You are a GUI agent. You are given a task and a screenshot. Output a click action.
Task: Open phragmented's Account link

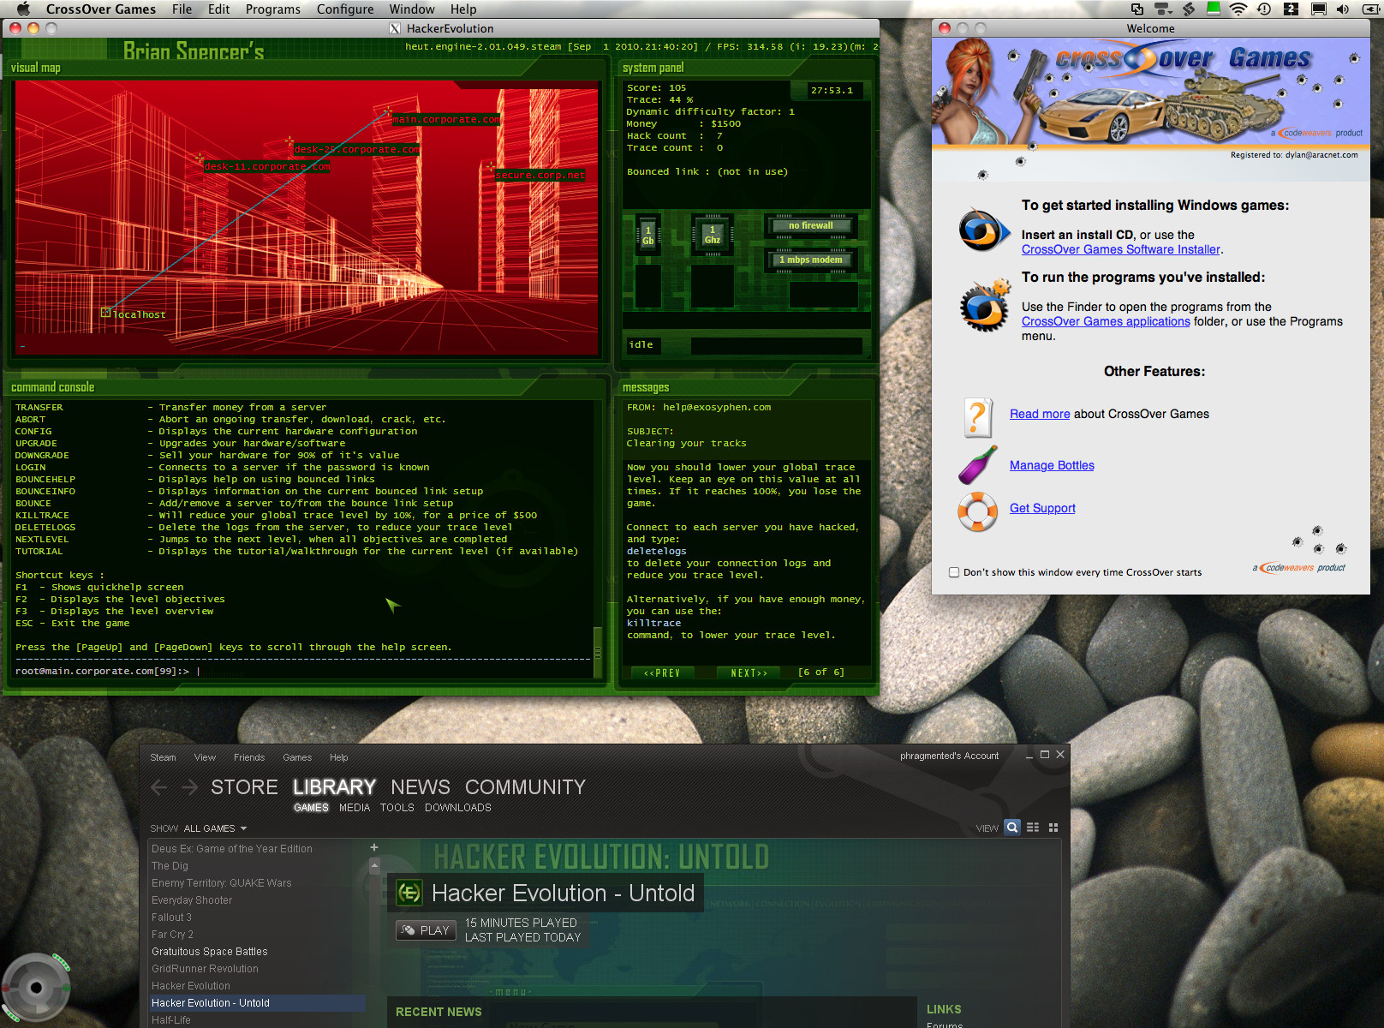[x=949, y=756]
